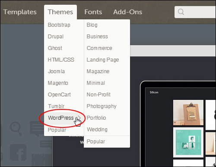Viewport: 216px width, 167px height.
Task: Pick the Ghost themes entry
Action: pyautogui.click(x=55, y=48)
